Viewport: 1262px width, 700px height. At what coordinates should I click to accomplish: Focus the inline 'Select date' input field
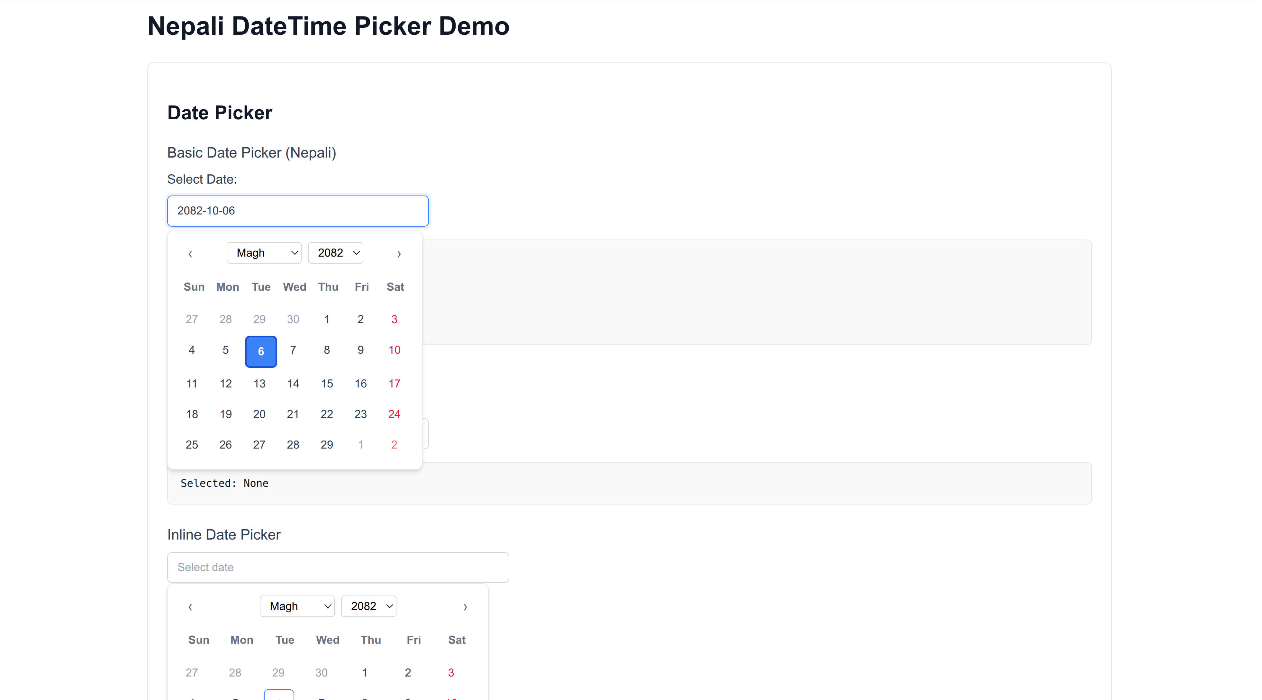(338, 567)
